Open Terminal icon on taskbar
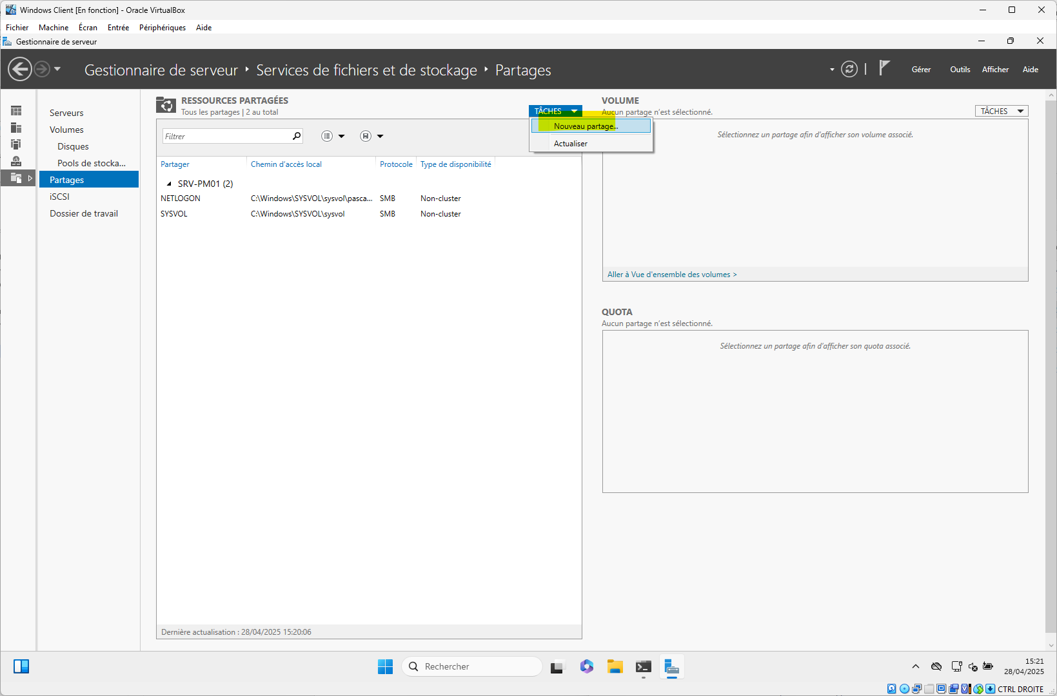 tap(643, 666)
